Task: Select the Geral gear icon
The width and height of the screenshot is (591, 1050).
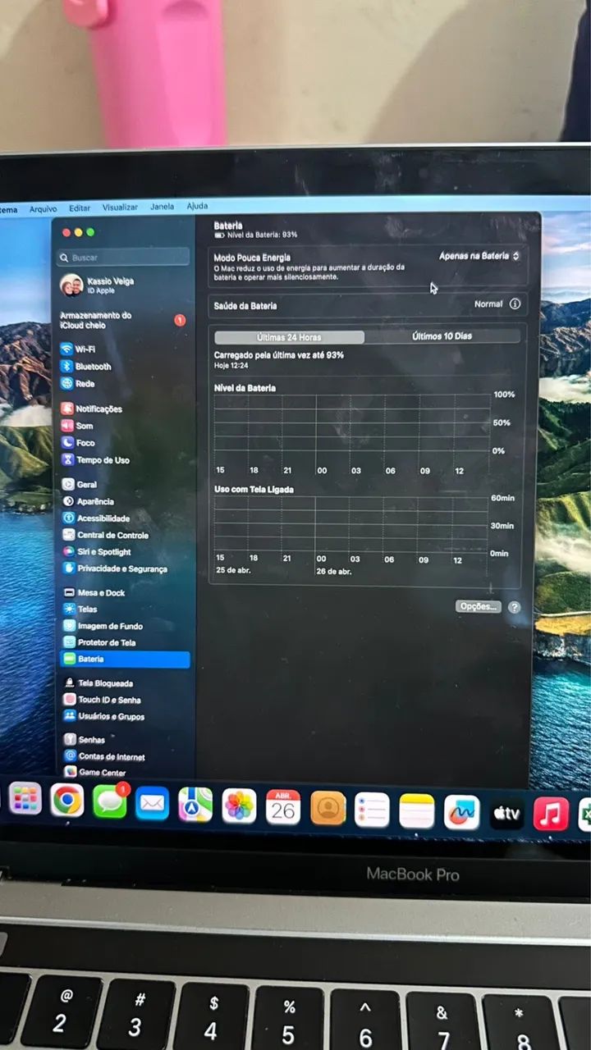Action: (69, 485)
